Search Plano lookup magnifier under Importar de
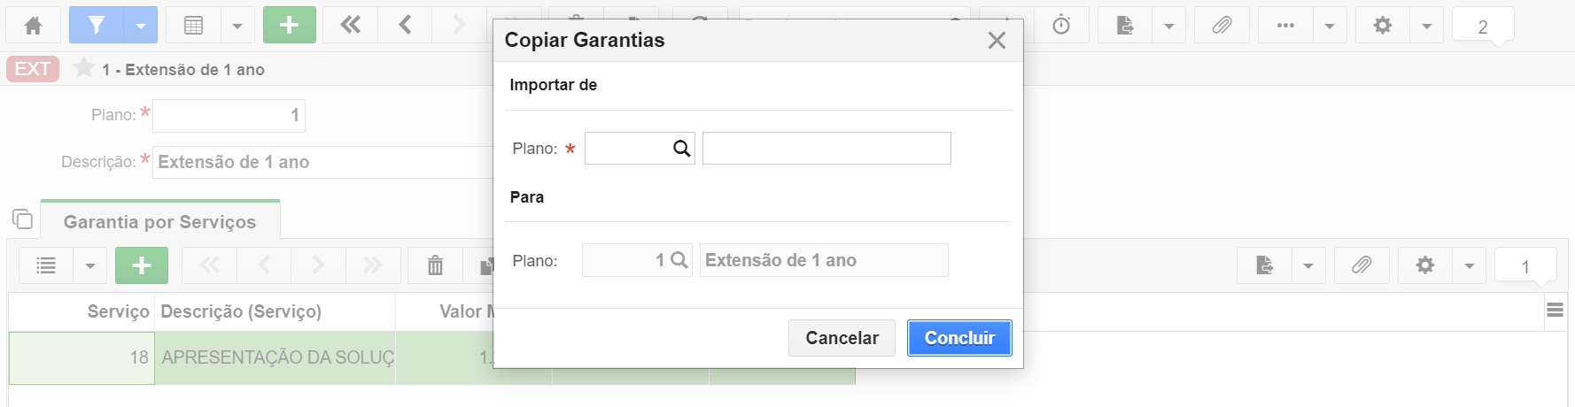1575x407 pixels. pyautogui.click(x=681, y=149)
